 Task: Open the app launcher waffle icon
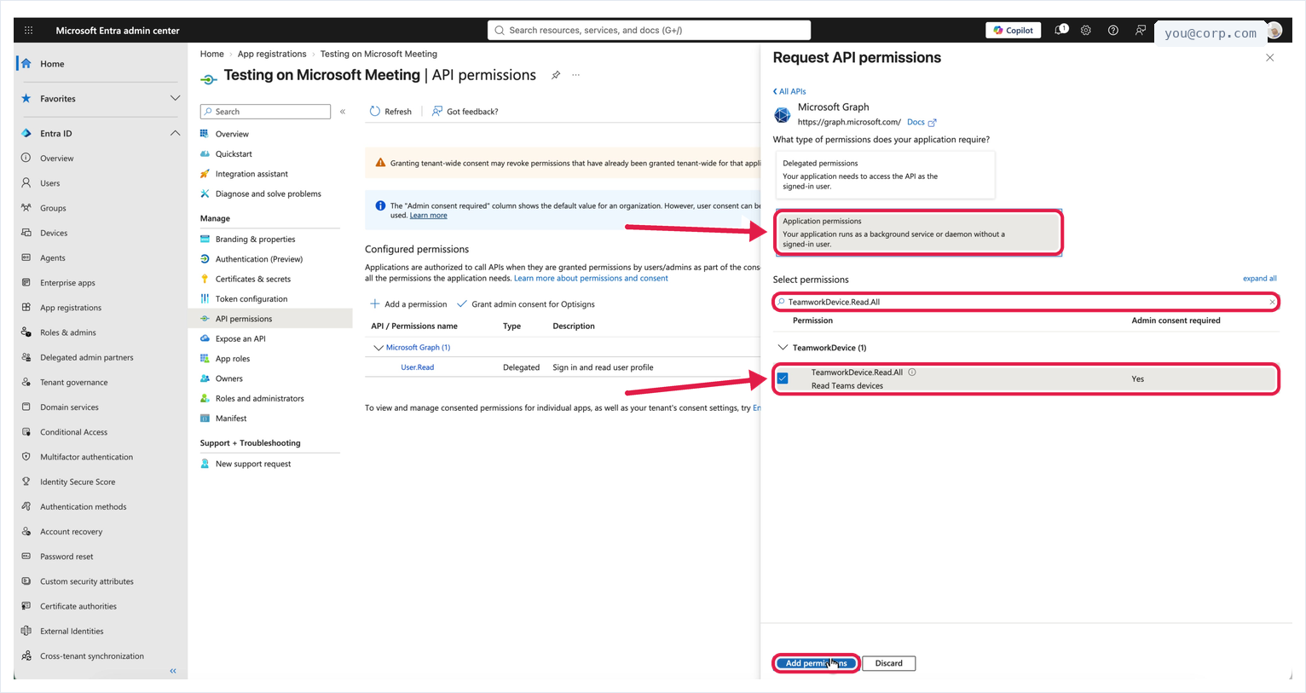pos(28,30)
